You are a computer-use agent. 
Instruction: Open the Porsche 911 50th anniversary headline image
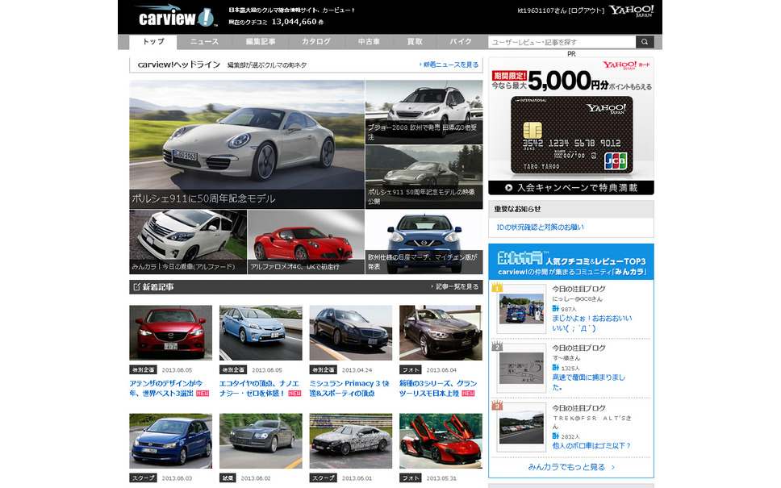point(247,144)
